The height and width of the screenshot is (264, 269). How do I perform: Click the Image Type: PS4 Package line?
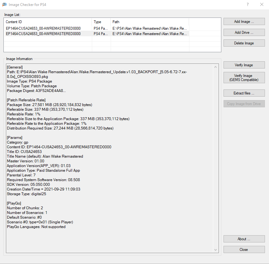pyautogui.click(x=29, y=81)
